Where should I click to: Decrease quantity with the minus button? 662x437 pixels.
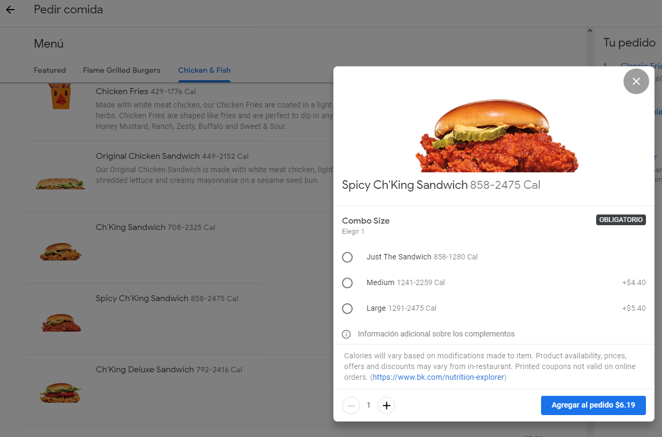pyautogui.click(x=351, y=405)
